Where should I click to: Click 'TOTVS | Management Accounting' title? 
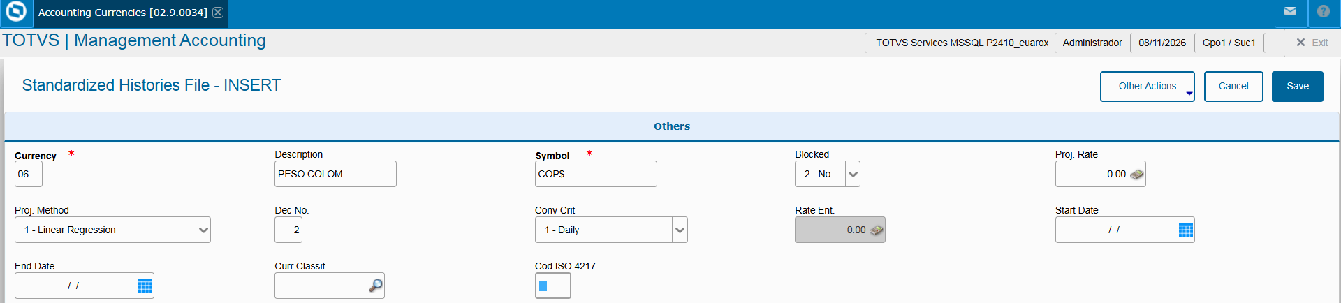click(134, 40)
